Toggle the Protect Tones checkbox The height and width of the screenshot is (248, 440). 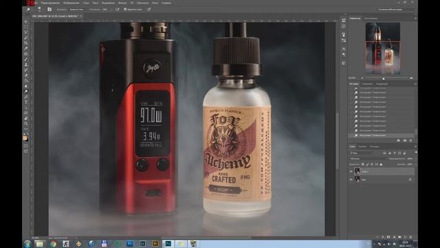(x=125, y=9)
